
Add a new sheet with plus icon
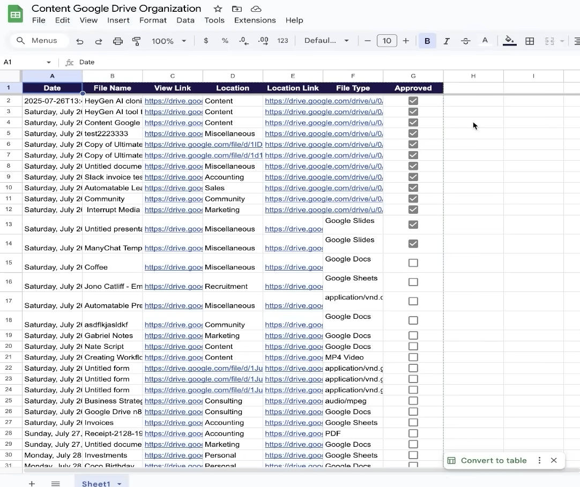click(32, 484)
